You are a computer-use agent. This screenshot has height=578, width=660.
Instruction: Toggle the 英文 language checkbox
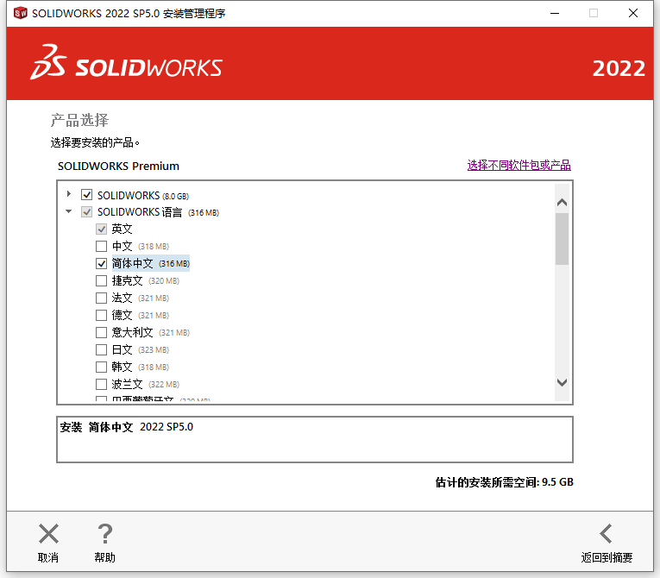point(101,229)
